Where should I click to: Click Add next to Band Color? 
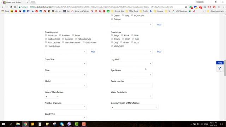point(159,52)
